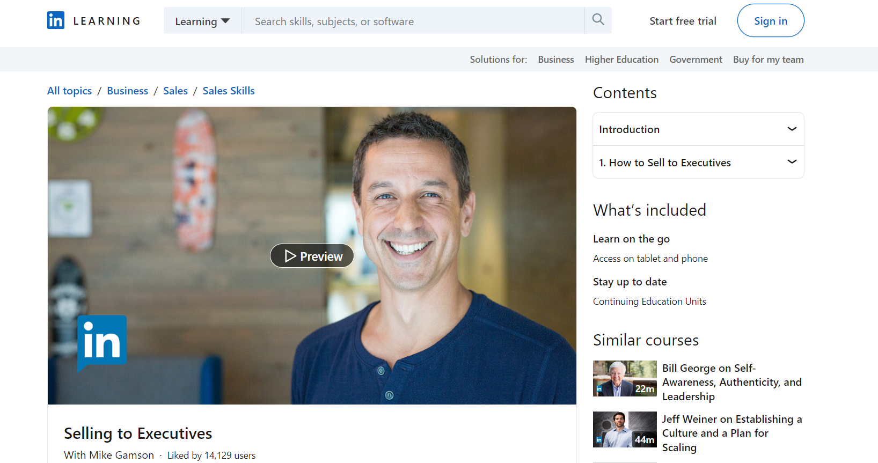
Task: Click the search skills input field
Action: [x=412, y=21]
